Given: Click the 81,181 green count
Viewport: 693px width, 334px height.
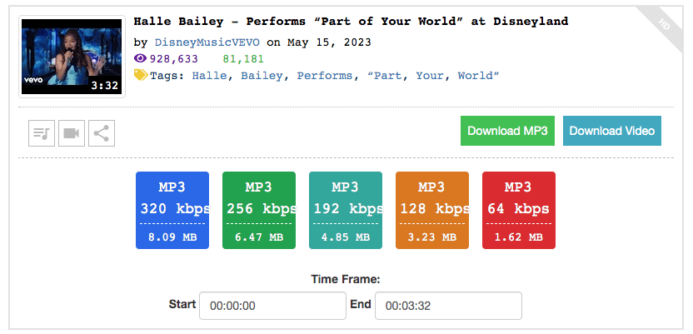Looking at the screenshot, I should (x=243, y=59).
